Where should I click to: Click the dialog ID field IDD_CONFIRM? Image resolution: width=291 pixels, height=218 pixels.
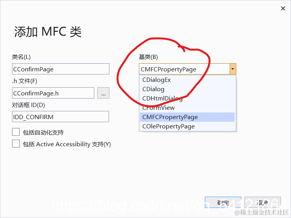(61, 116)
